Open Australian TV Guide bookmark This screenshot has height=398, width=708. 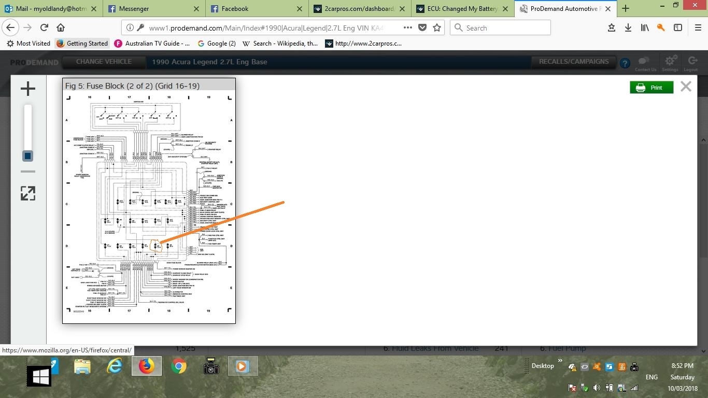[152, 44]
